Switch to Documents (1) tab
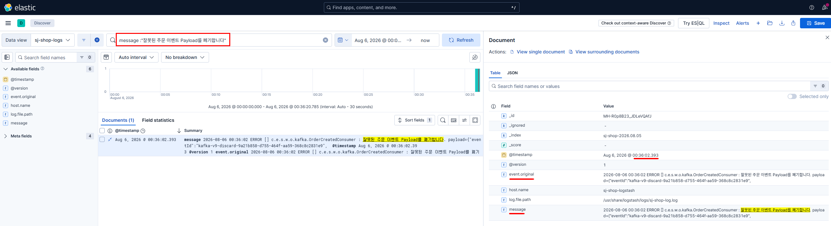 (118, 120)
